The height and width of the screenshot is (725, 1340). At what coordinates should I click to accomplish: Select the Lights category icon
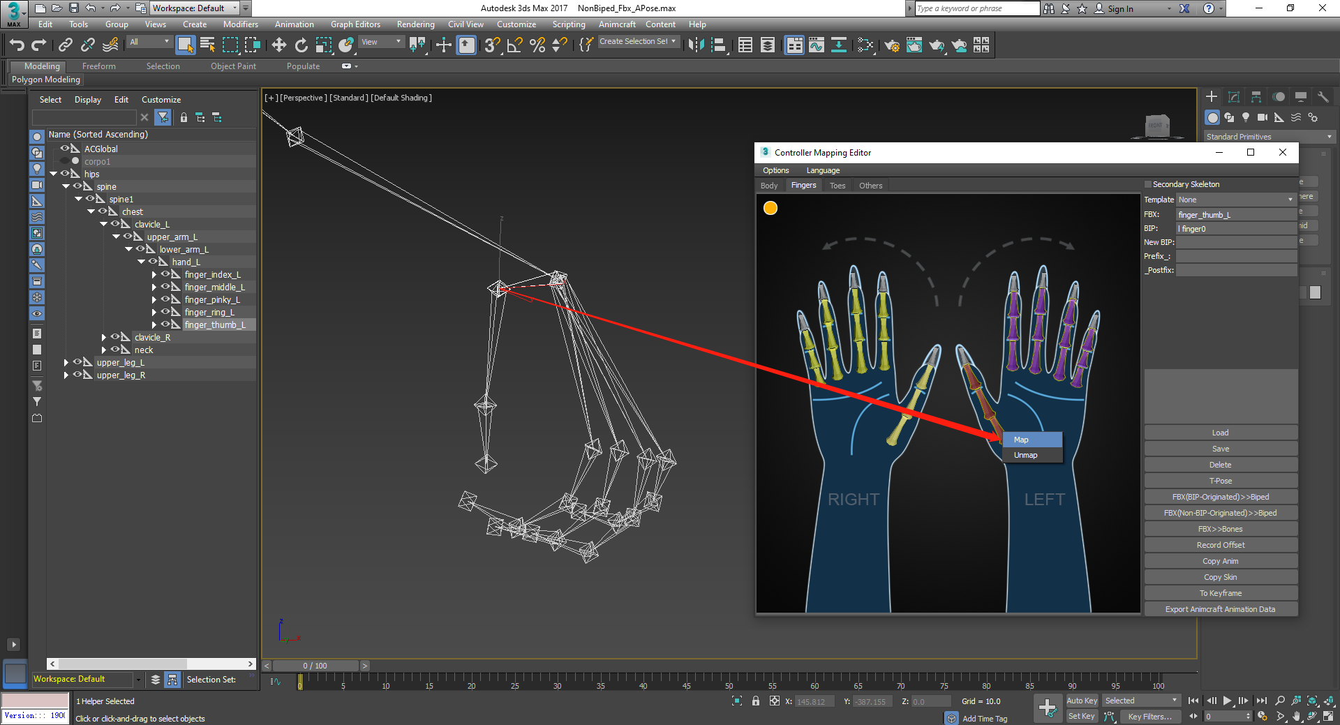1246,117
